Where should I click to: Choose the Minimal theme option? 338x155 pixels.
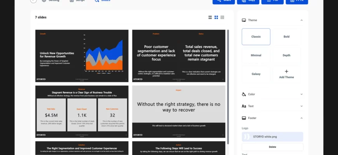[x=256, y=55]
